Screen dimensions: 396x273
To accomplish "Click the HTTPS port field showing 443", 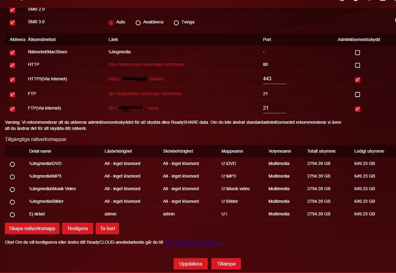I will [x=274, y=79].
